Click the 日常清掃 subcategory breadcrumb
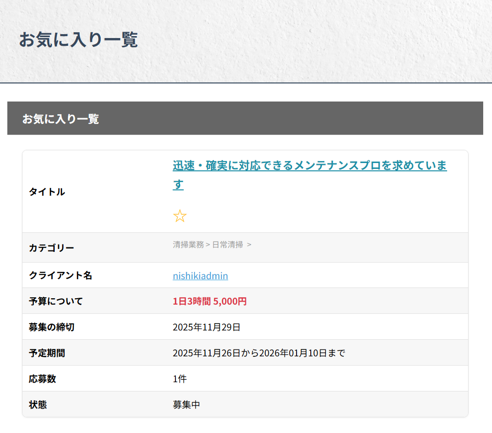This screenshot has height=433, width=492. pos(227,245)
